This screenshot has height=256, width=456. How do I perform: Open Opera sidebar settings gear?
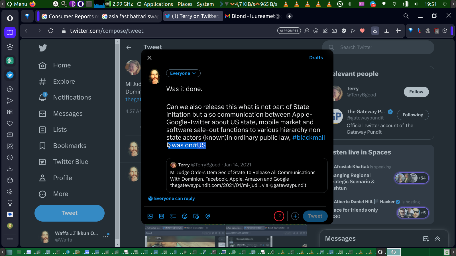[10, 191]
